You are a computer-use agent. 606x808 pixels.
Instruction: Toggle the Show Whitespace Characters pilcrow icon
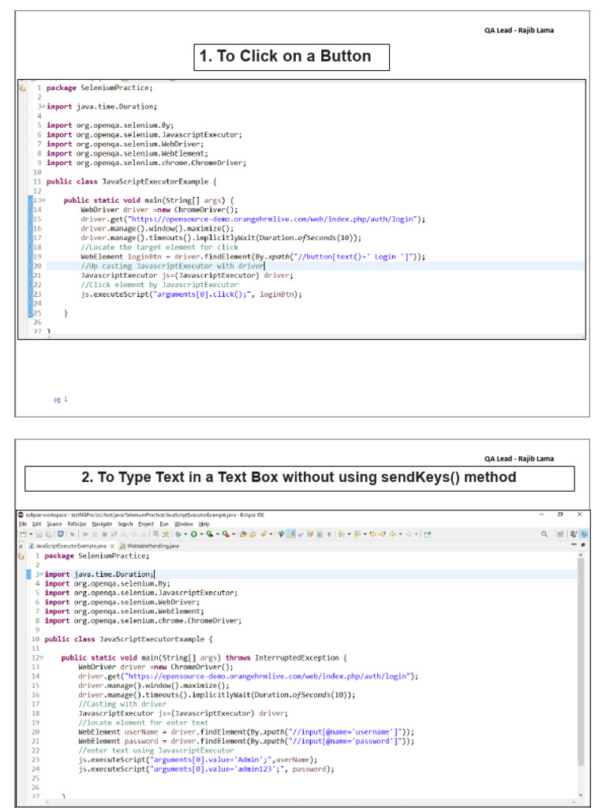click(x=329, y=534)
